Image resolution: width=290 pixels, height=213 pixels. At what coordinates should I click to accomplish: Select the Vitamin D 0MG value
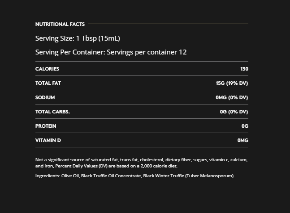pos(242,140)
